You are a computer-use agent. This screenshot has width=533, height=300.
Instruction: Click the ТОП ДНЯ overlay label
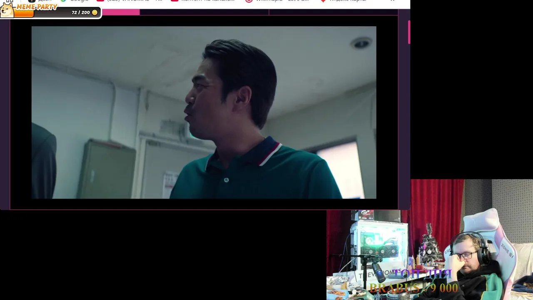pos(423,274)
